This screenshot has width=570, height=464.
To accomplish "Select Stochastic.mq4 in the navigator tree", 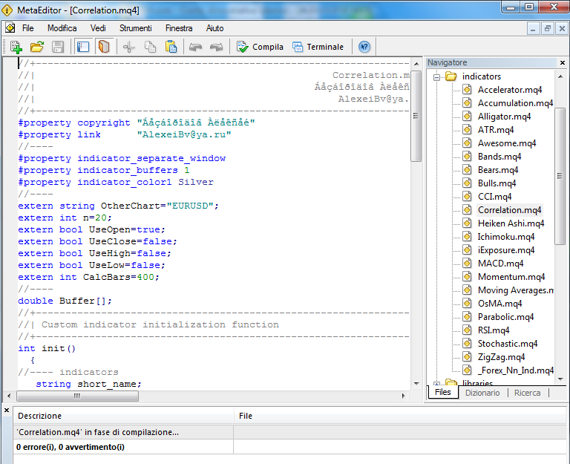I will [508, 344].
